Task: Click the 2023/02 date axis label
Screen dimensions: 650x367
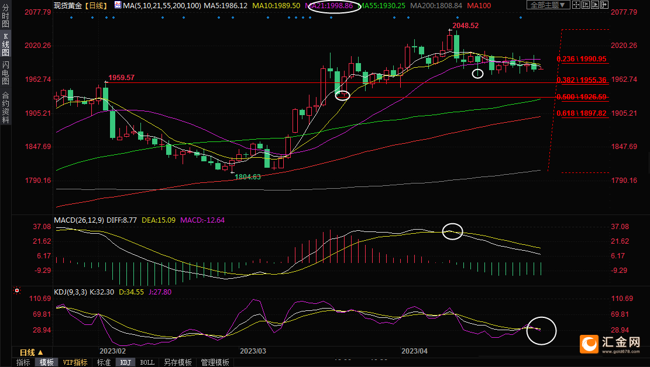Action: click(113, 351)
